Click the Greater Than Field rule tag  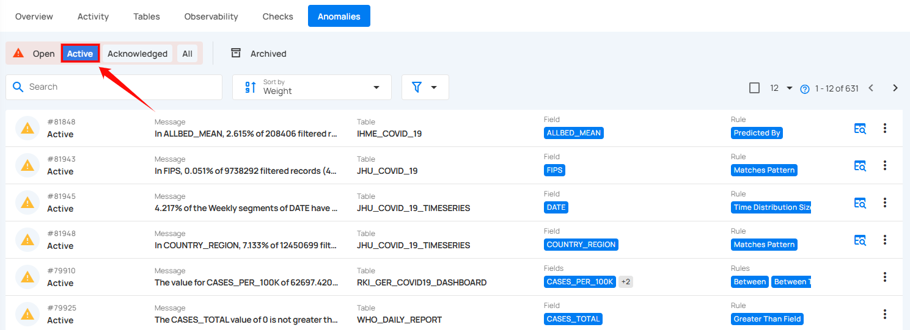[767, 319]
